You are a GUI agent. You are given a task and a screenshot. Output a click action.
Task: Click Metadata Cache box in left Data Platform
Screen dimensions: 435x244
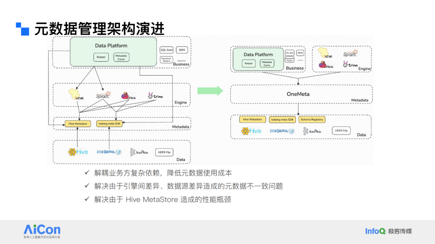pyautogui.click(x=121, y=57)
